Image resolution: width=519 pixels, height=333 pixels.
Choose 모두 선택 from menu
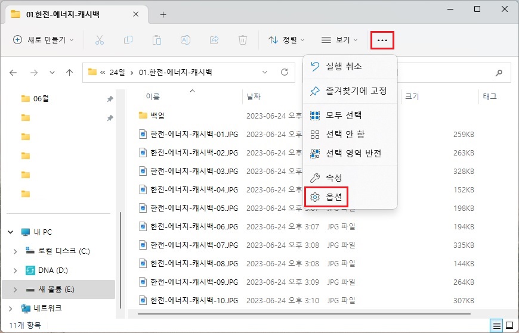pos(350,116)
